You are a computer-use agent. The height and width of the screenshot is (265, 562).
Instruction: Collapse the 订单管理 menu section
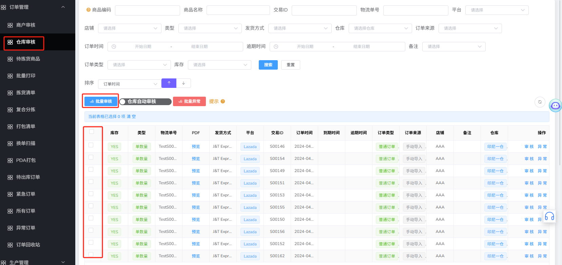pyautogui.click(x=63, y=7)
